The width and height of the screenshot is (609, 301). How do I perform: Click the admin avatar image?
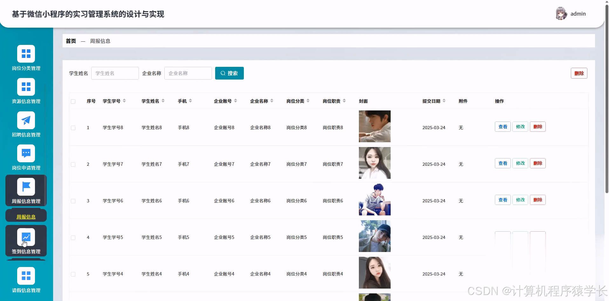click(561, 13)
